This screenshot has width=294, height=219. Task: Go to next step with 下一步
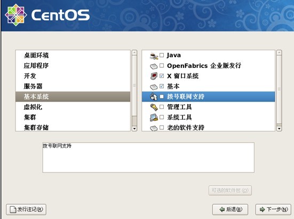click(273, 209)
